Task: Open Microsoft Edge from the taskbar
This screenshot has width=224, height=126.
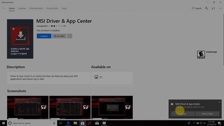Action: (x=68, y=123)
